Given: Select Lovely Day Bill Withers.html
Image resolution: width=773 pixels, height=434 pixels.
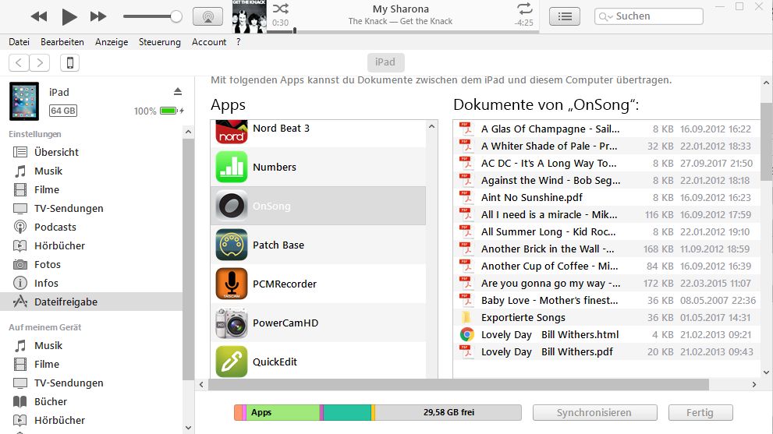Looking at the screenshot, I should [x=606, y=335].
